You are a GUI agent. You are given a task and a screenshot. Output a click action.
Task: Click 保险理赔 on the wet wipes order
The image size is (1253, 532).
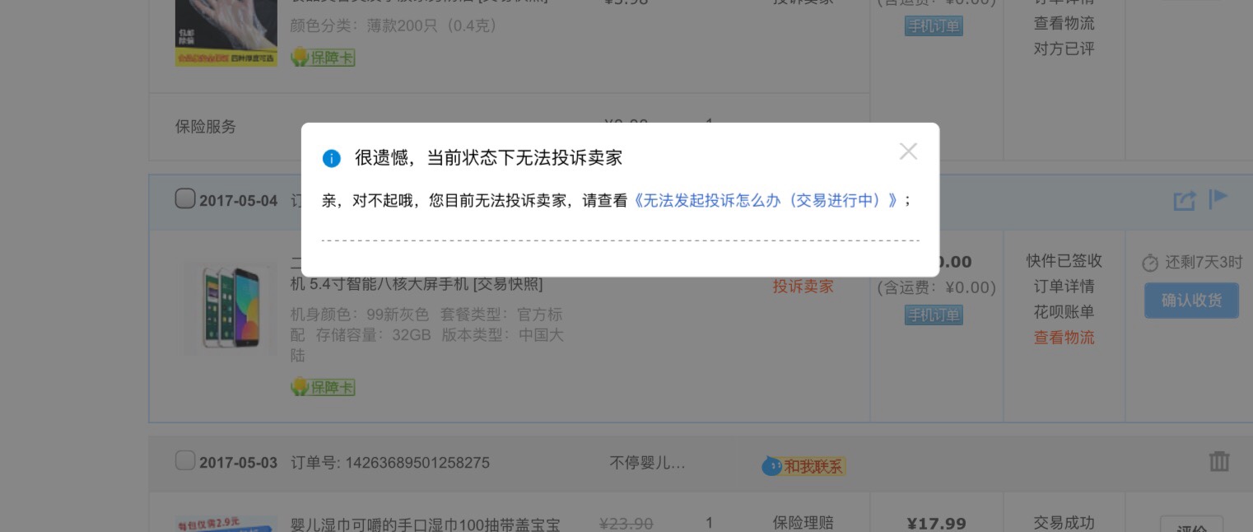click(804, 523)
